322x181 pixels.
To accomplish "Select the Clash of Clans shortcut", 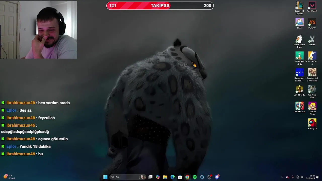I will pos(312,109).
